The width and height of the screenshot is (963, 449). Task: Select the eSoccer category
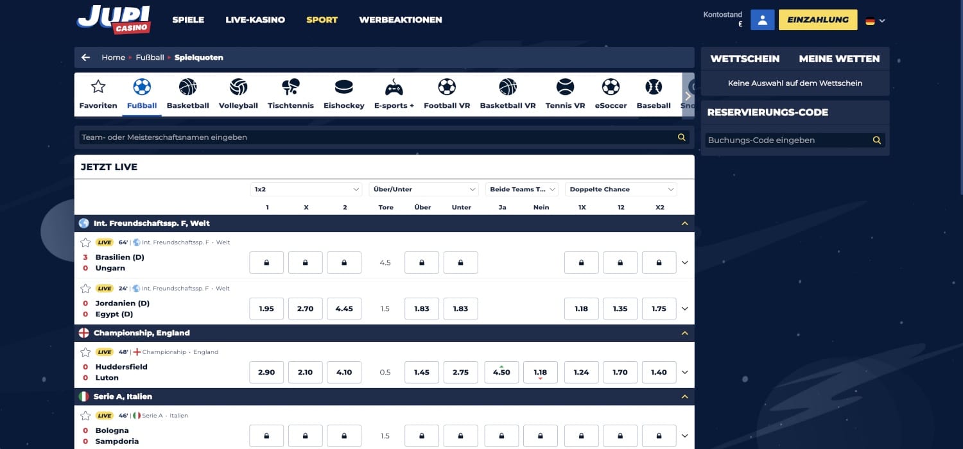click(x=611, y=94)
